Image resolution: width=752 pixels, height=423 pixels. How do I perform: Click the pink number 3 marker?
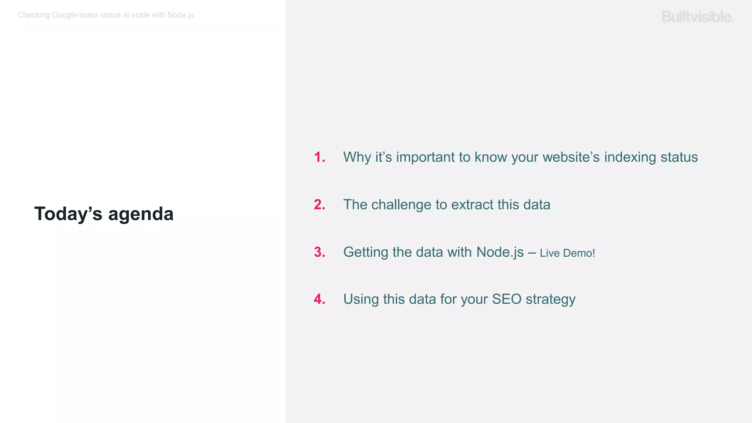click(x=319, y=252)
